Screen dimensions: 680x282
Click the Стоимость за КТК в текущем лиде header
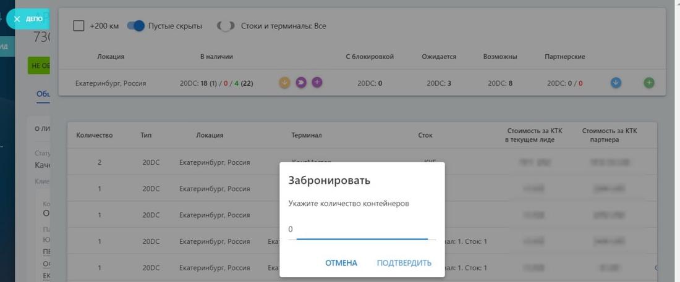point(535,135)
